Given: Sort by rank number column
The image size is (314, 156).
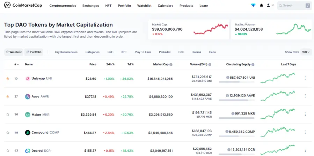Looking at the screenshot, I should tap(16, 64).
